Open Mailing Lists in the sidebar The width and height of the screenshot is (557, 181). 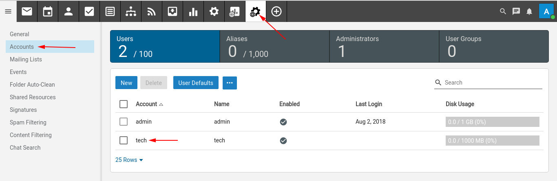click(26, 59)
